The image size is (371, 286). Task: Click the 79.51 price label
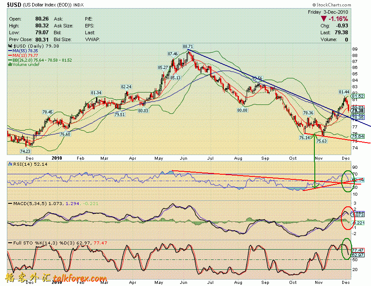point(120,115)
